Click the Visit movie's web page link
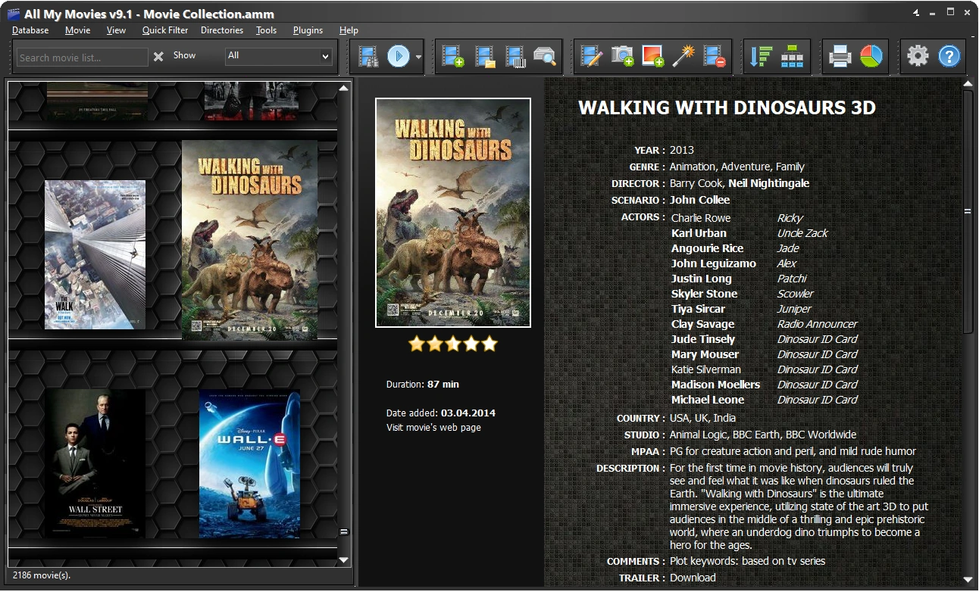This screenshot has width=979, height=592. coord(433,428)
